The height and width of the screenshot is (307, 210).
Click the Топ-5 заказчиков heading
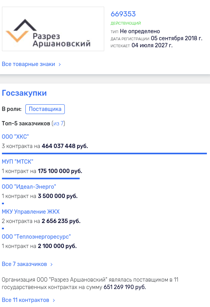click(26, 123)
